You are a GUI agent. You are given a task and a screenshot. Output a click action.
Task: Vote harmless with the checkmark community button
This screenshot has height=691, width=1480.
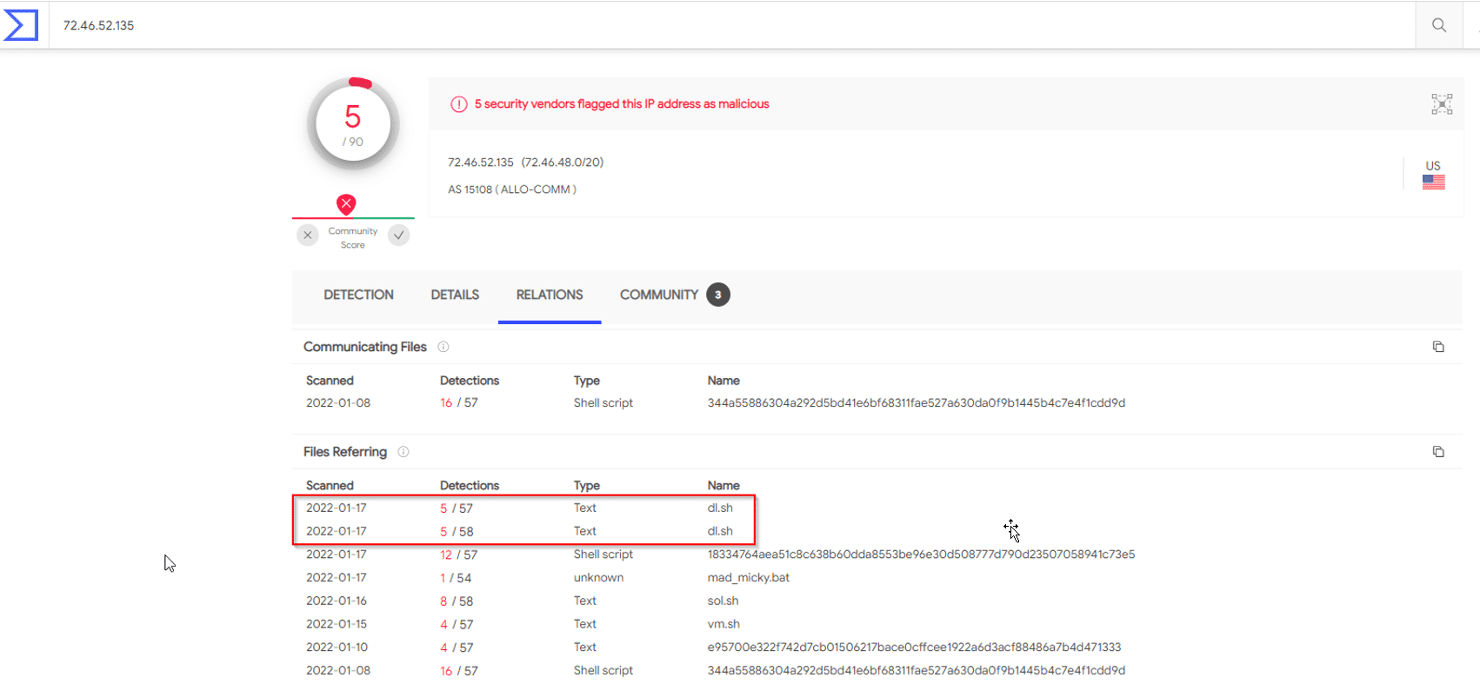coord(398,235)
